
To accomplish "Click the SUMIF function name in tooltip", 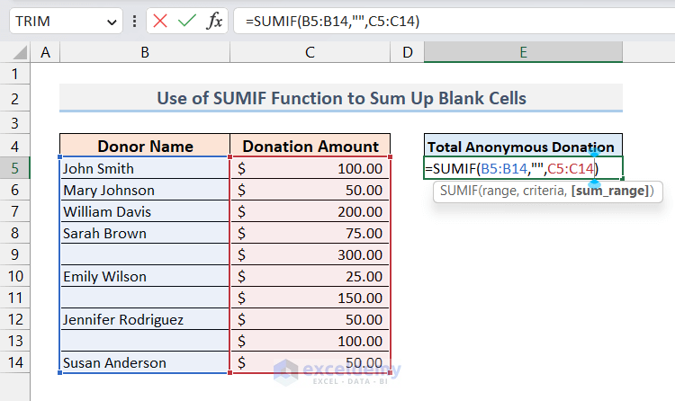I will click(457, 191).
